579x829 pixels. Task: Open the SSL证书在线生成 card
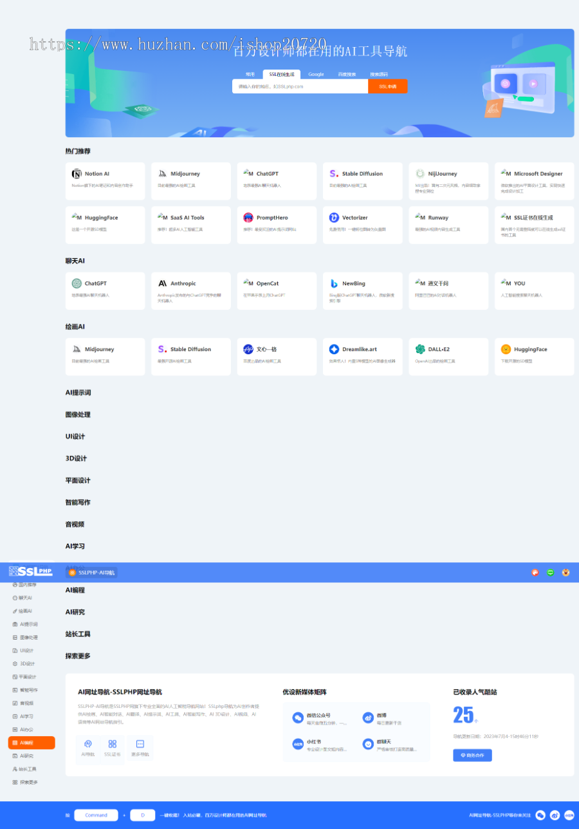[x=534, y=225]
